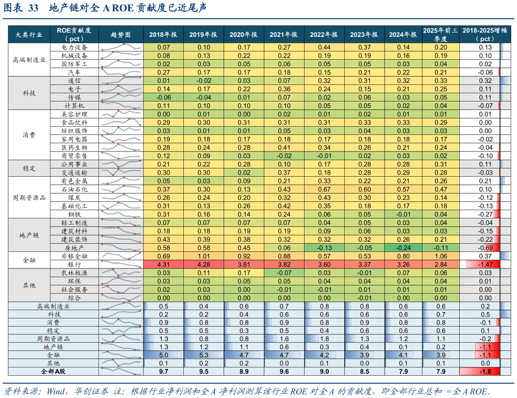The image size is (517, 398).
Task: Click the 石油石化 row label
Action: pos(74,189)
